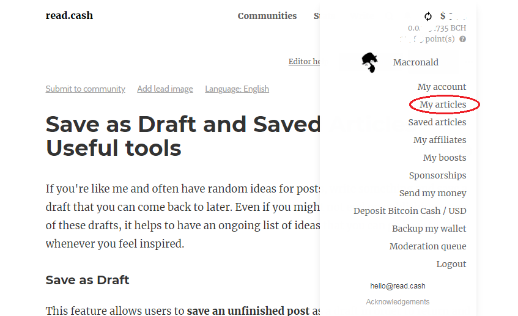
Task: Click the Macronald avatar image
Action: 369,62
